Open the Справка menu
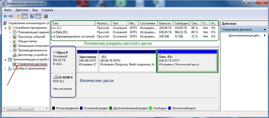This screenshot has width=269, height=118. point(47,10)
